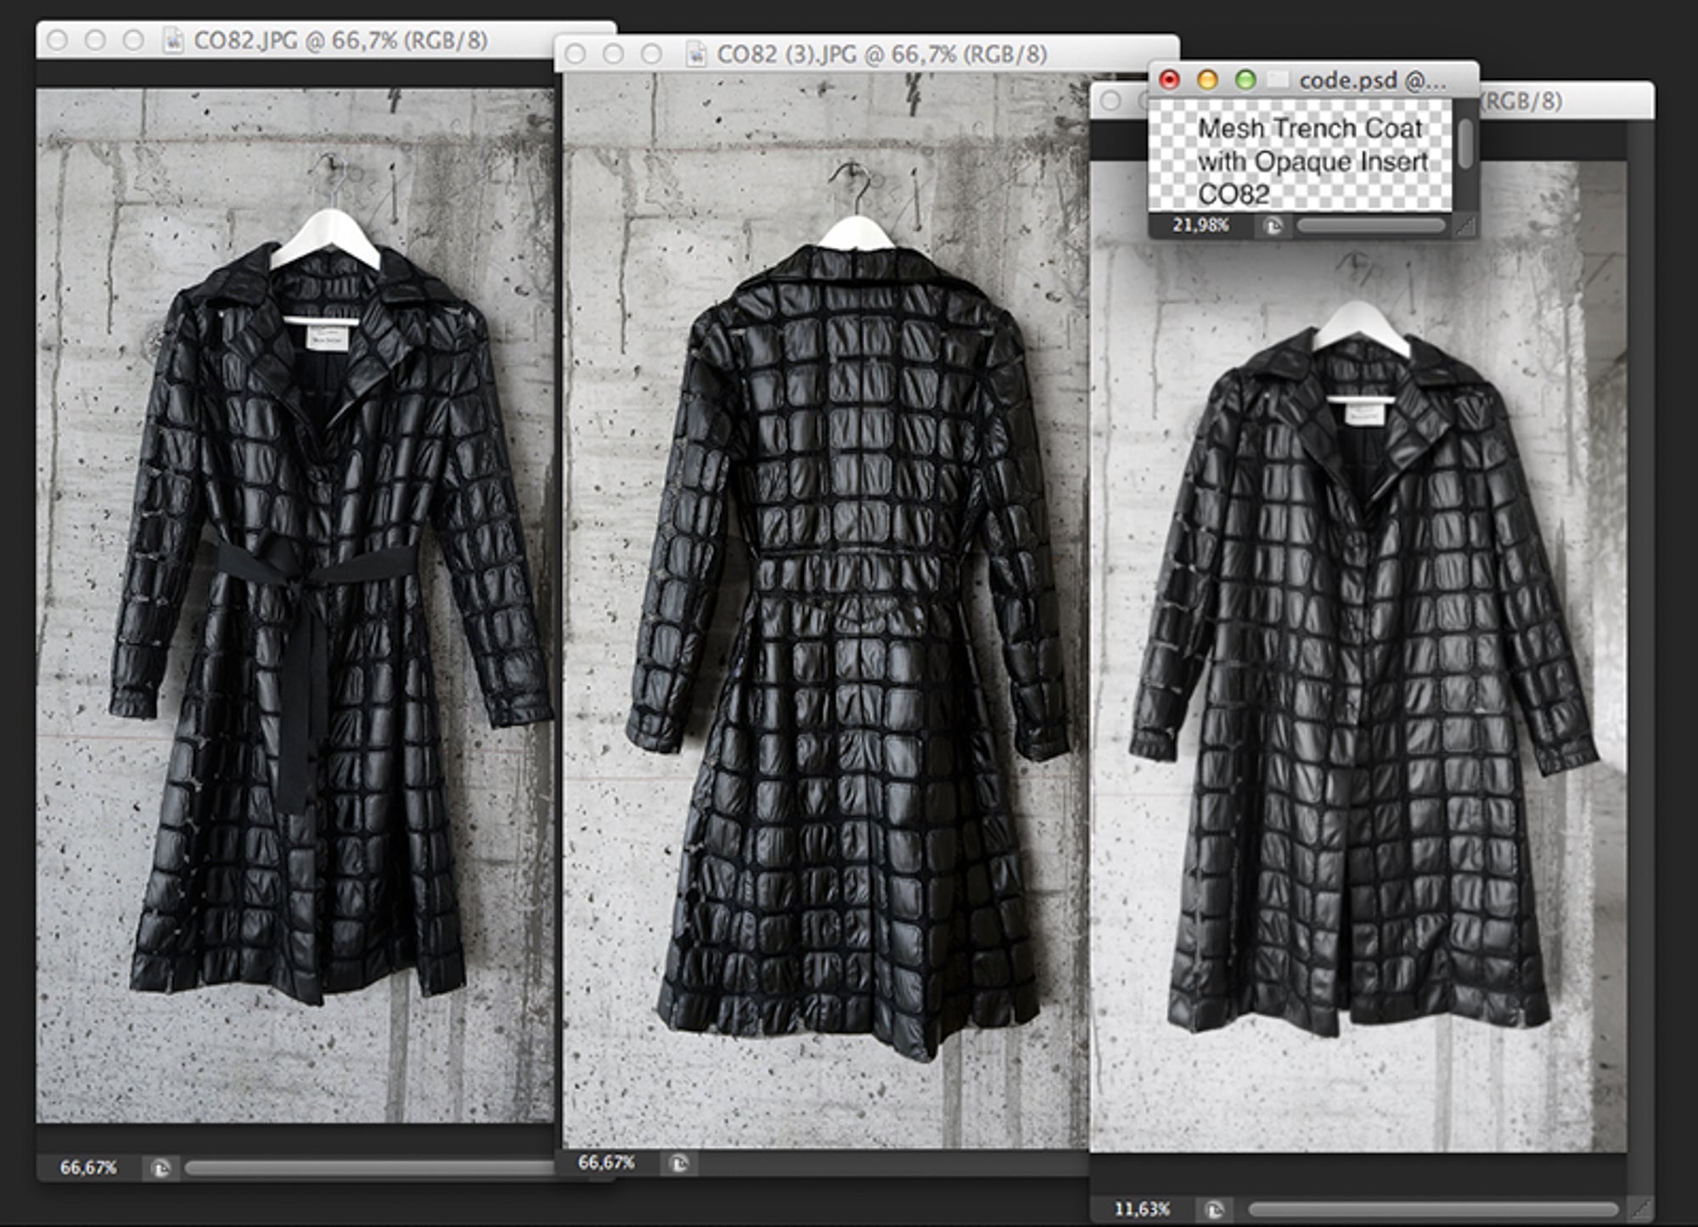
Task: Click code.psd document proxy icon in title bar
Action: [1278, 81]
